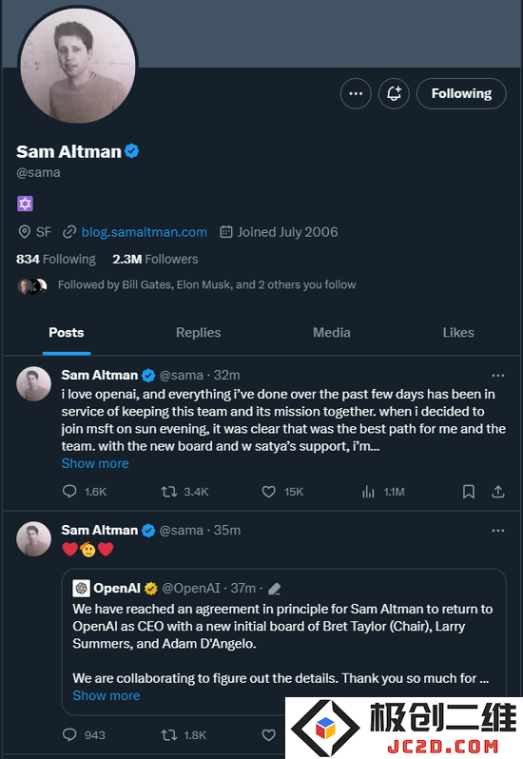The image size is (523, 759).
Task: Switch to the Media tab
Action: point(332,333)
